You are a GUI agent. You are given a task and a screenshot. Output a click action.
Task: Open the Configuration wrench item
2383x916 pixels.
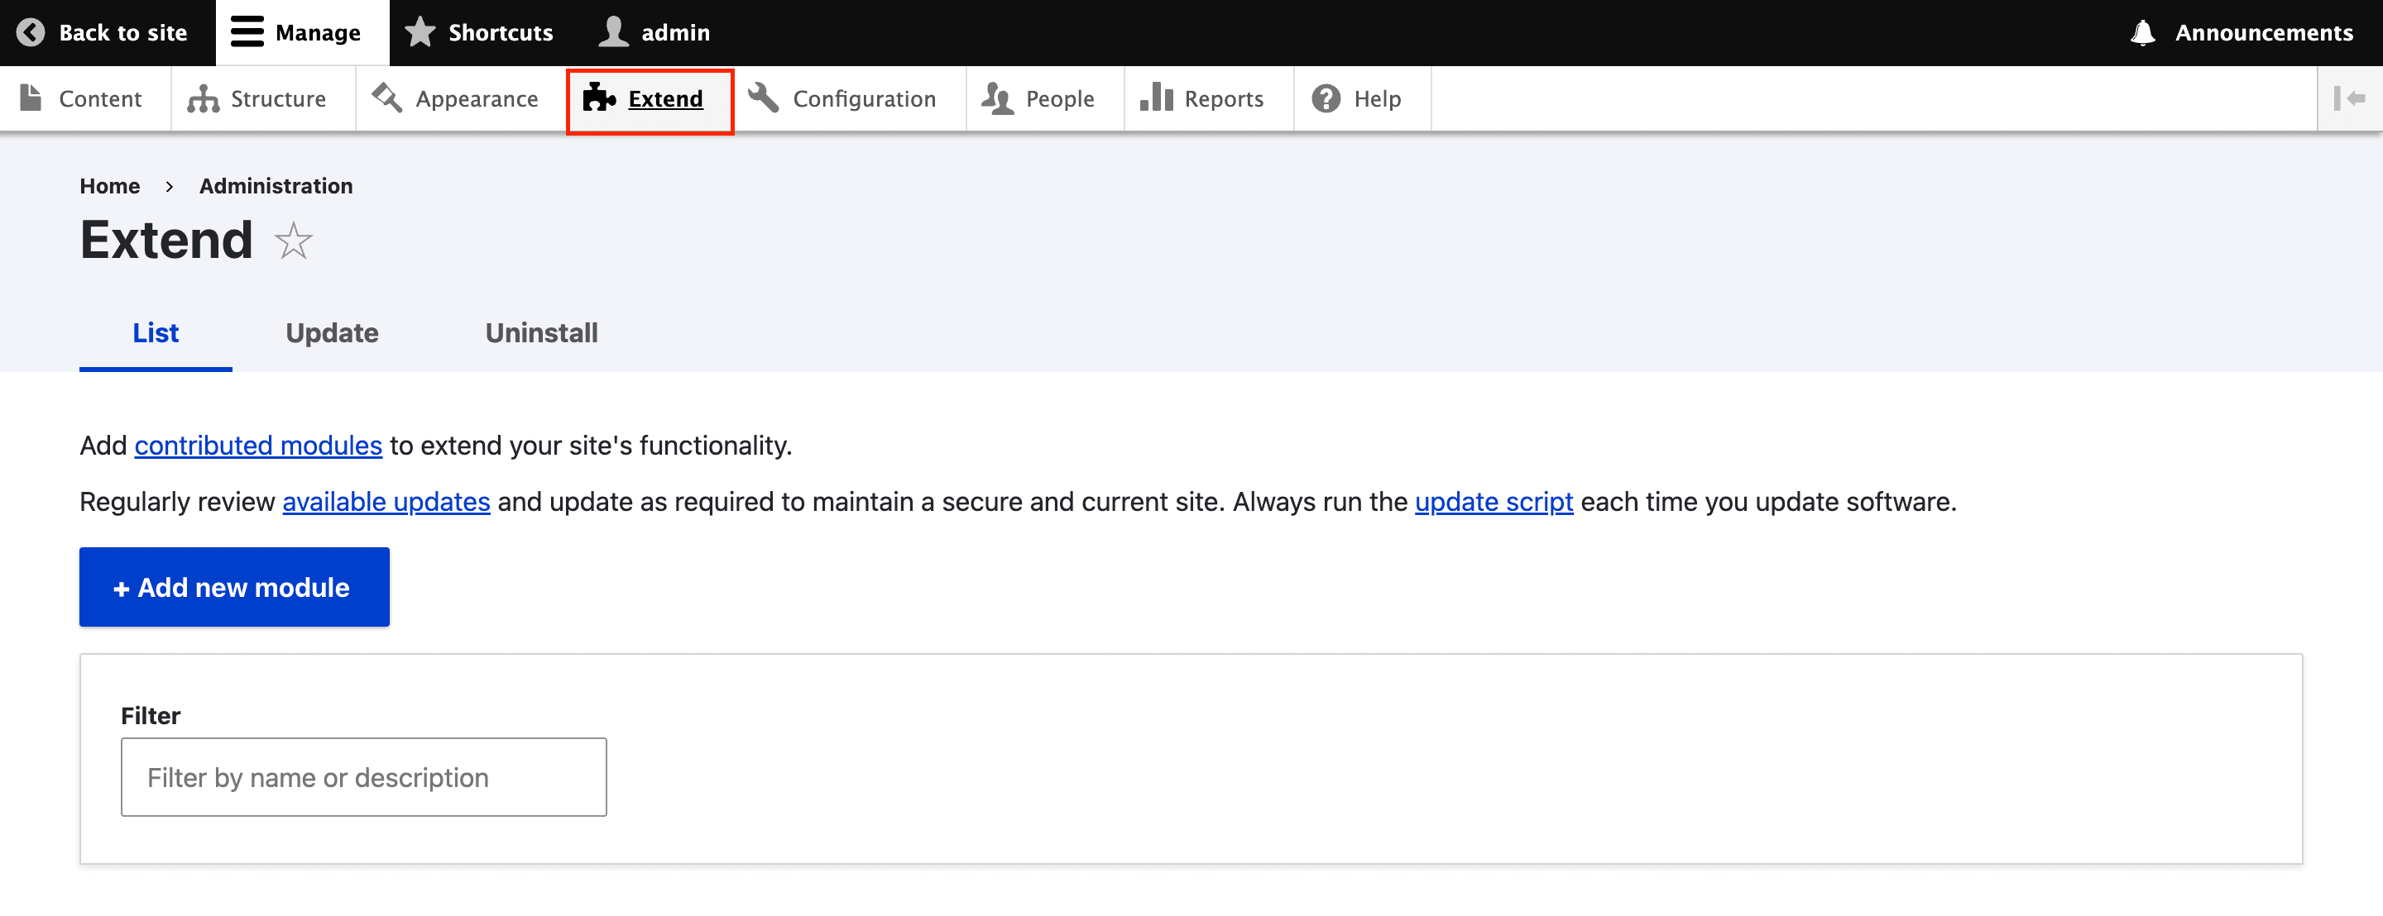click(x=843, y=99)
